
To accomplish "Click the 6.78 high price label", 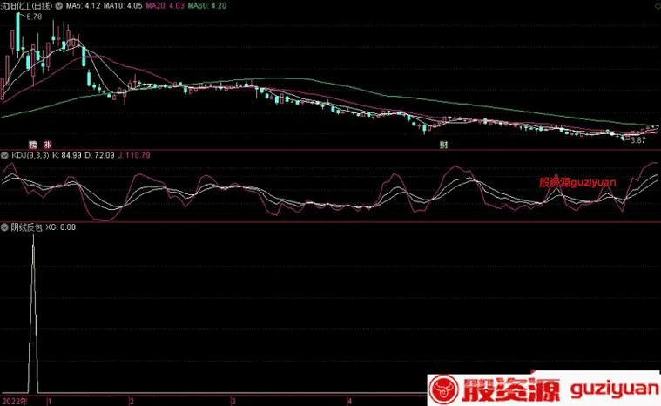I will coord(34,17).
